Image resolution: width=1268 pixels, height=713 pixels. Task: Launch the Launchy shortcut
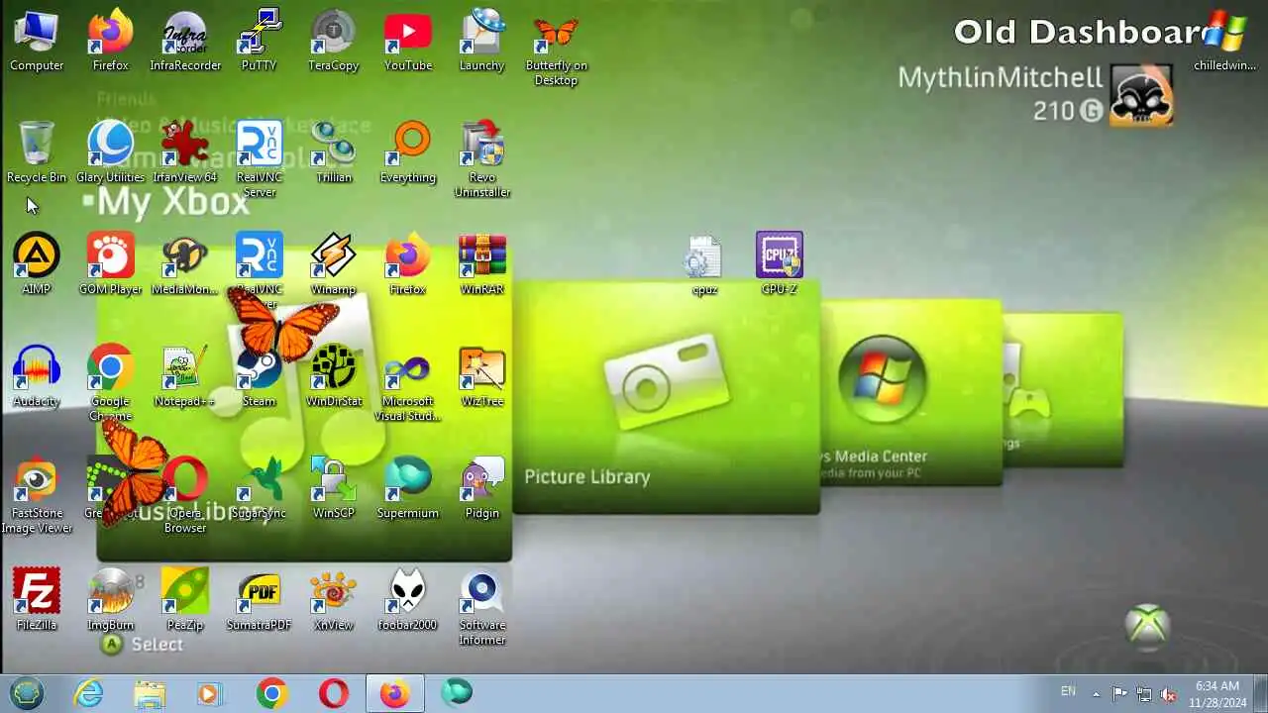point(481,42)
